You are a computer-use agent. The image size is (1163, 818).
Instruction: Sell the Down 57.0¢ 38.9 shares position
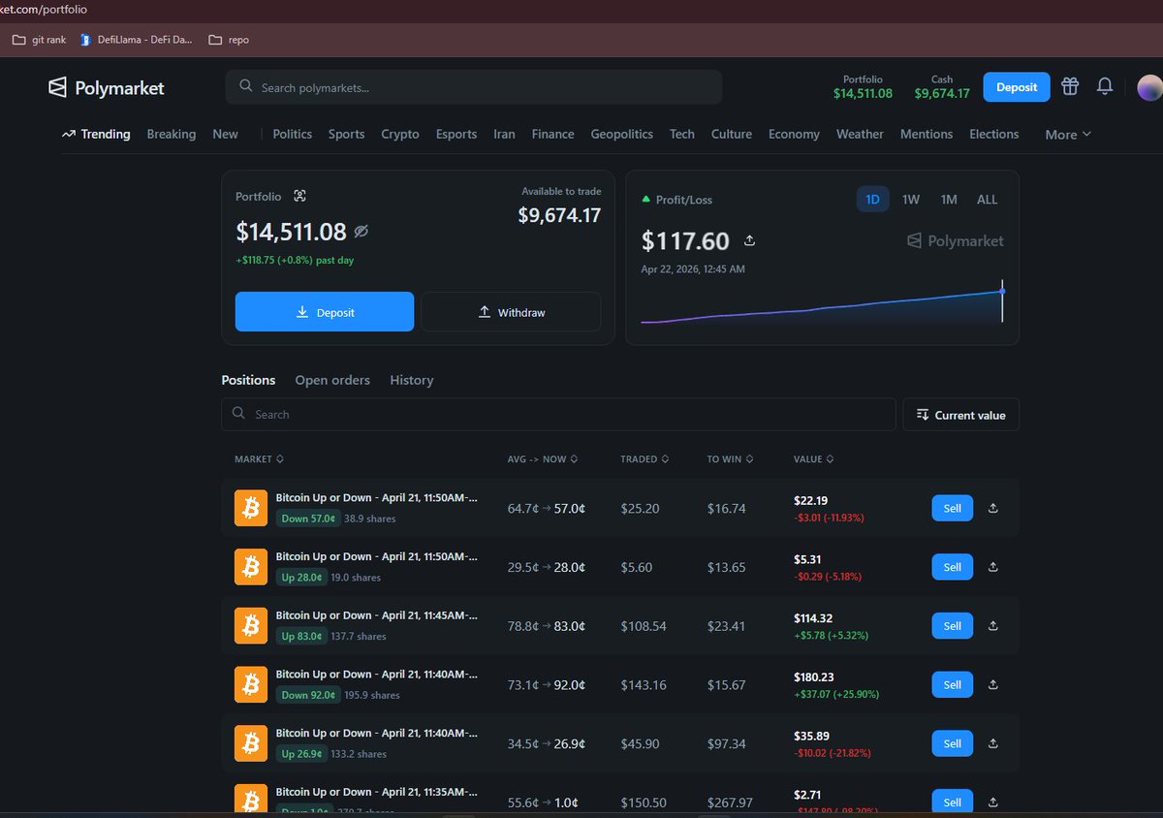(953, 508)
